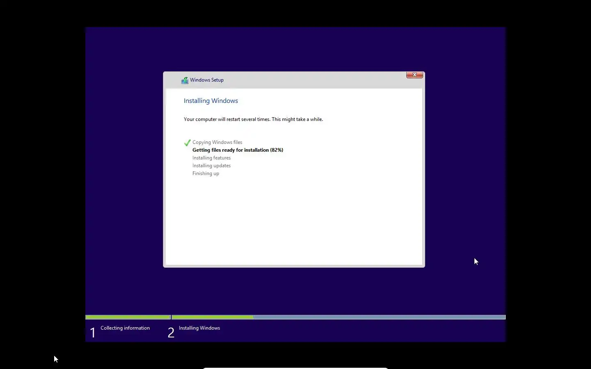Select the 'Finishing up' step
The height and width of the screenshot is (369, 591).
pos(206,173)
